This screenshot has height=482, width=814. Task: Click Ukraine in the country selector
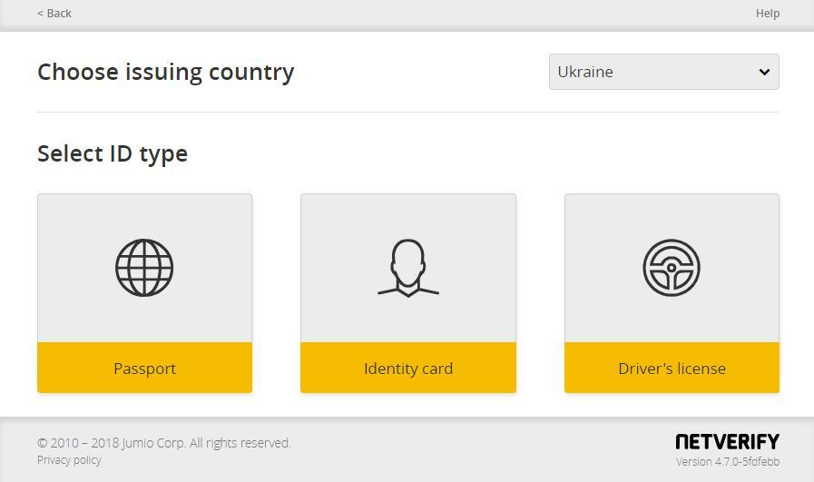click(x=586, y=72)
